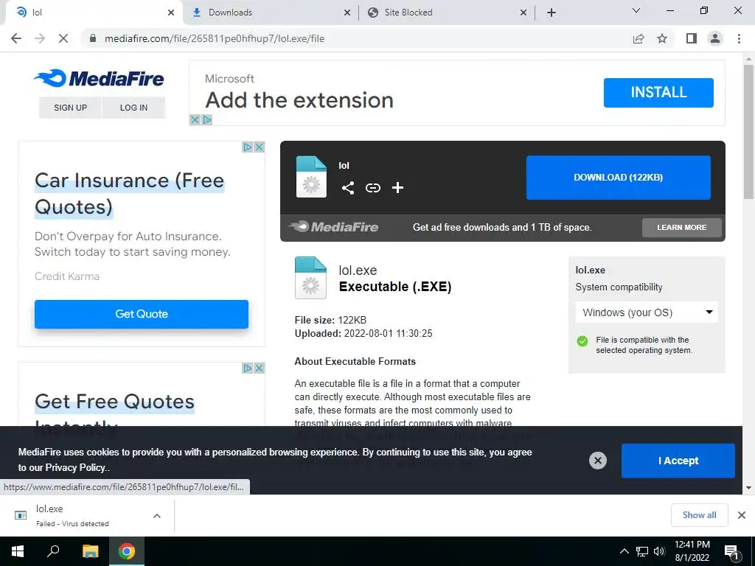Click the share page icon in address bar

click(639, 38)
